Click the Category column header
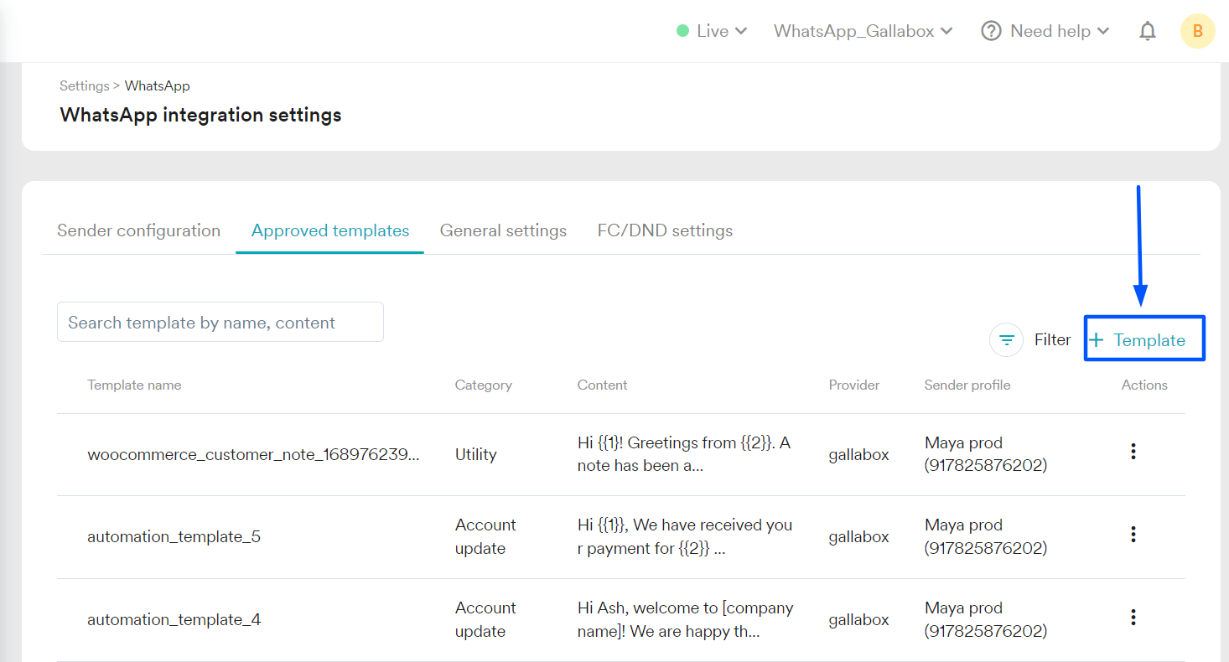1229x662 pixels. 483,385
